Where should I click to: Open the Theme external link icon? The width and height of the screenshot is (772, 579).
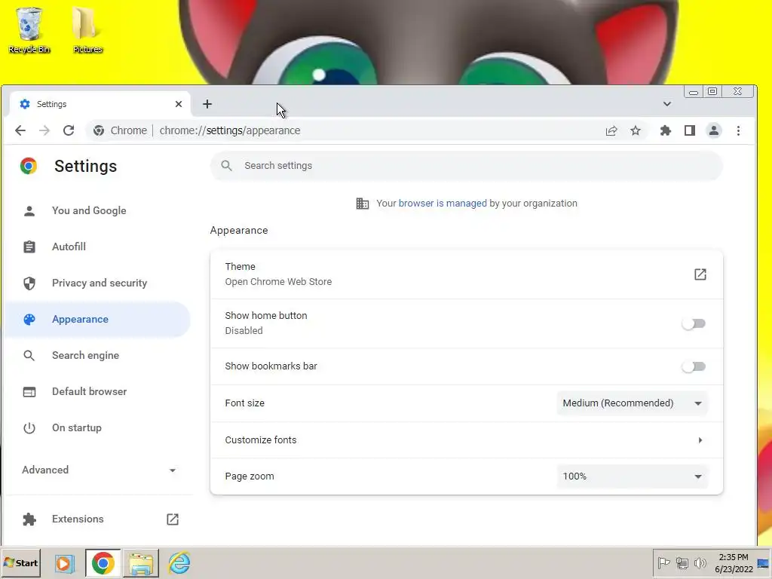(700, 274)
